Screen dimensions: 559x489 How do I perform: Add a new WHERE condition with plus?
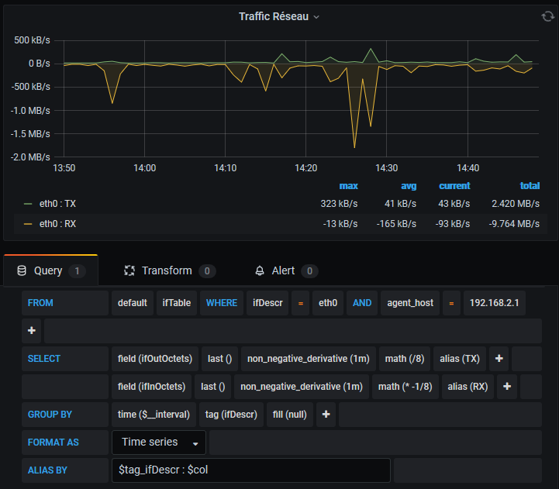point(33,331)
